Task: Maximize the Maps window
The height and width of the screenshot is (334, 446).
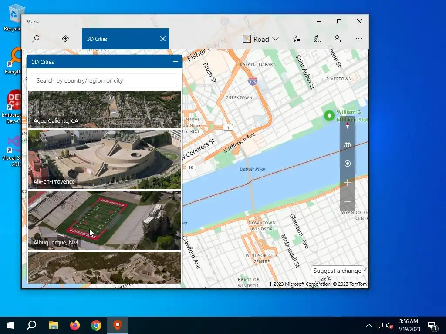Action: click(339, 21)
